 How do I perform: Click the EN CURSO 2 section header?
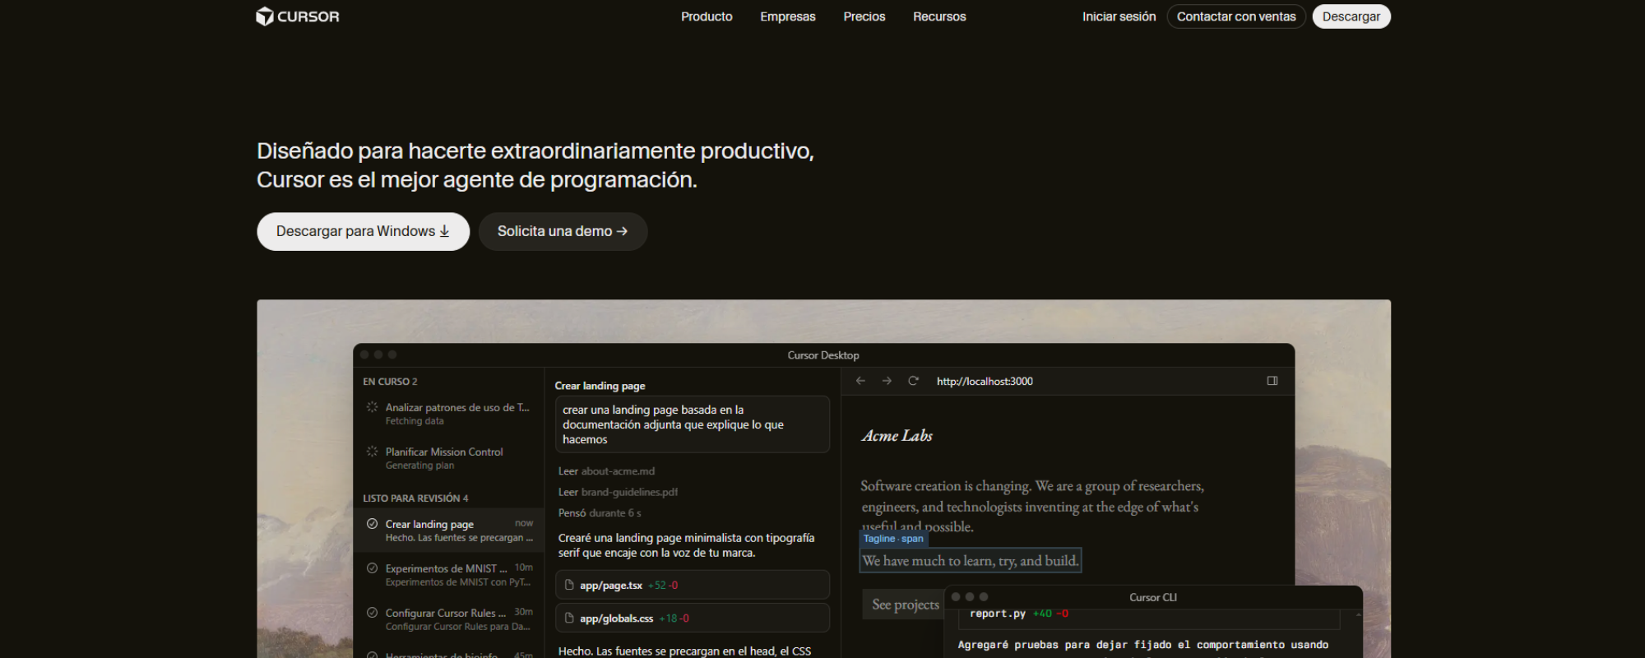coord(390,382)
